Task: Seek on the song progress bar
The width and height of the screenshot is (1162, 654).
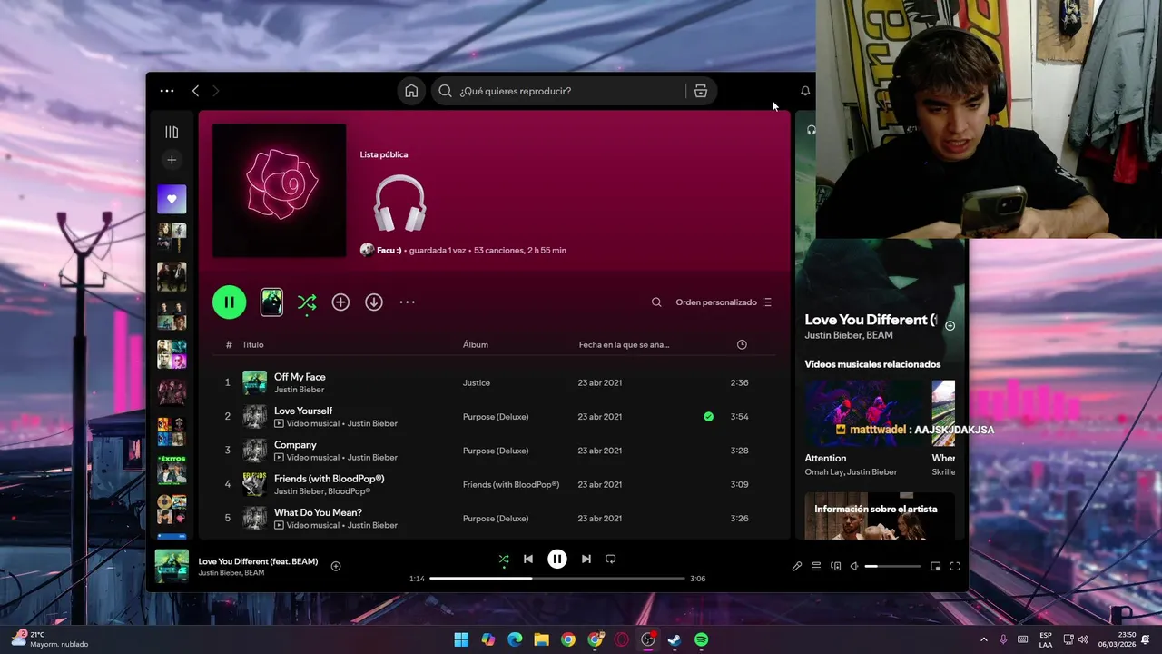Action: click(557, 579)
